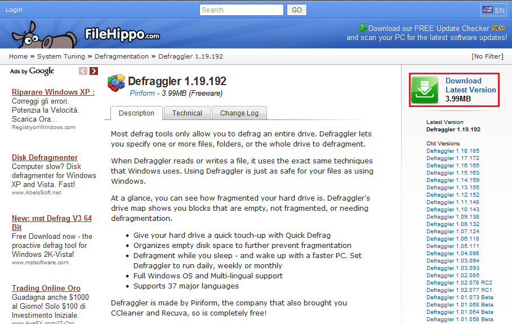Open Disk Defragmenter ad link
The width and height of the screenshot is (512, 324).
click(44, 157)
